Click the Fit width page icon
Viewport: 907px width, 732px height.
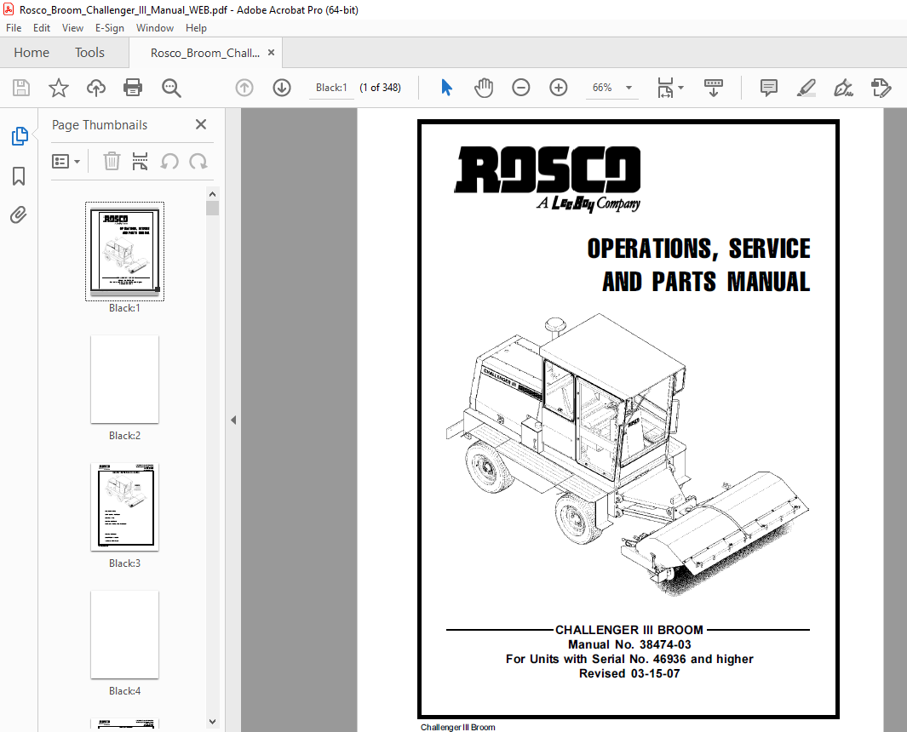pyautogui.click(x=665, y=88)
